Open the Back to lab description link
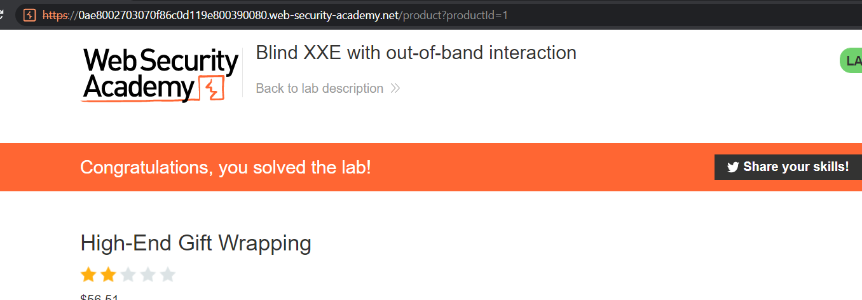The height and width of the screenshot is (300, 862). click(319, 88)
